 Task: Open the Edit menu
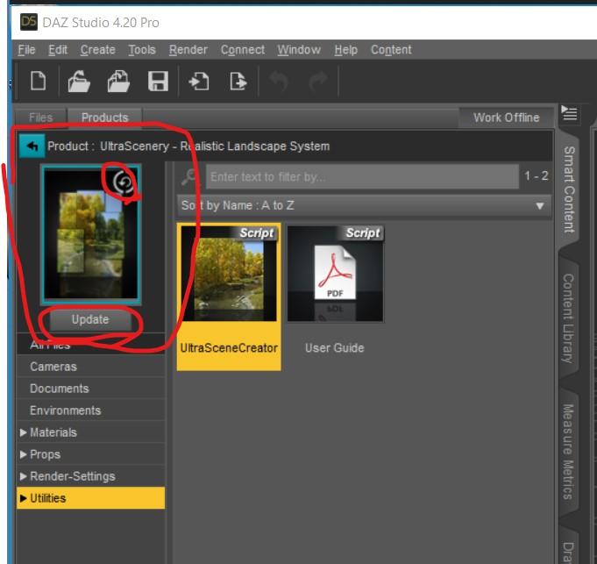click(58, 49)
